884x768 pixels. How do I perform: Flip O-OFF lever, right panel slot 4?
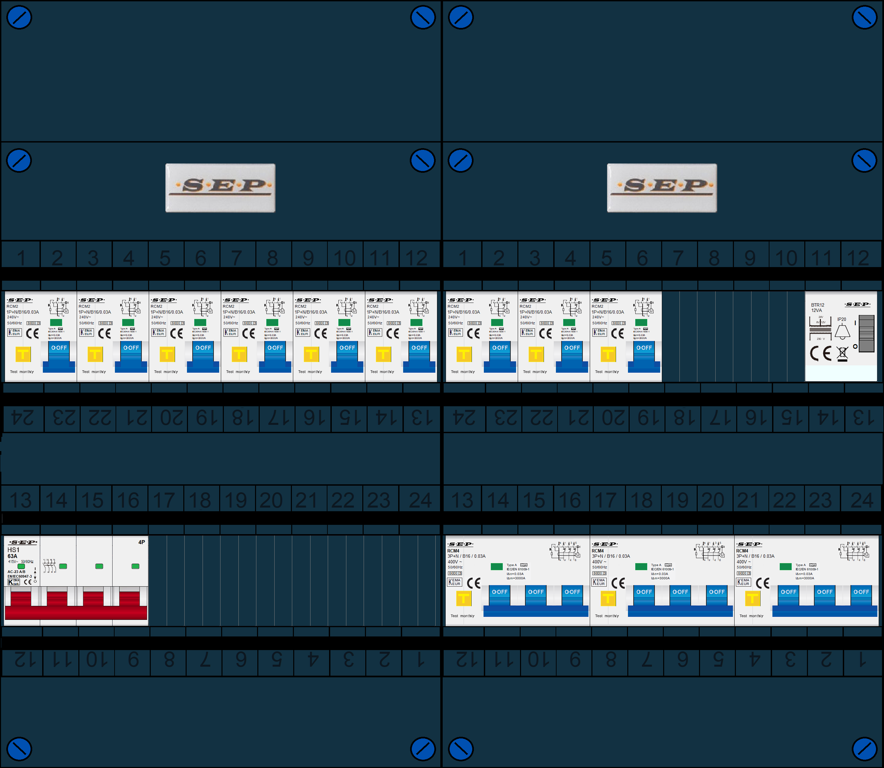pos(572,356)
